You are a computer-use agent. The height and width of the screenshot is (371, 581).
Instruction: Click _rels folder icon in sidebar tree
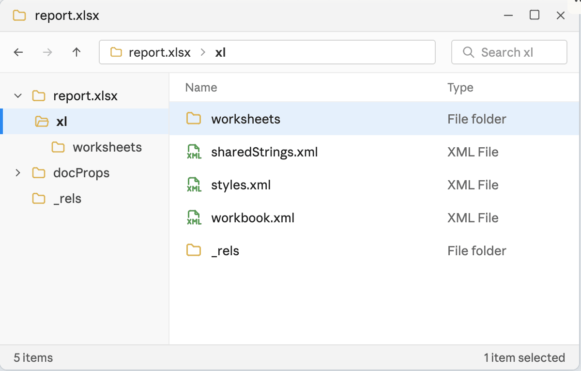(39, 199)
